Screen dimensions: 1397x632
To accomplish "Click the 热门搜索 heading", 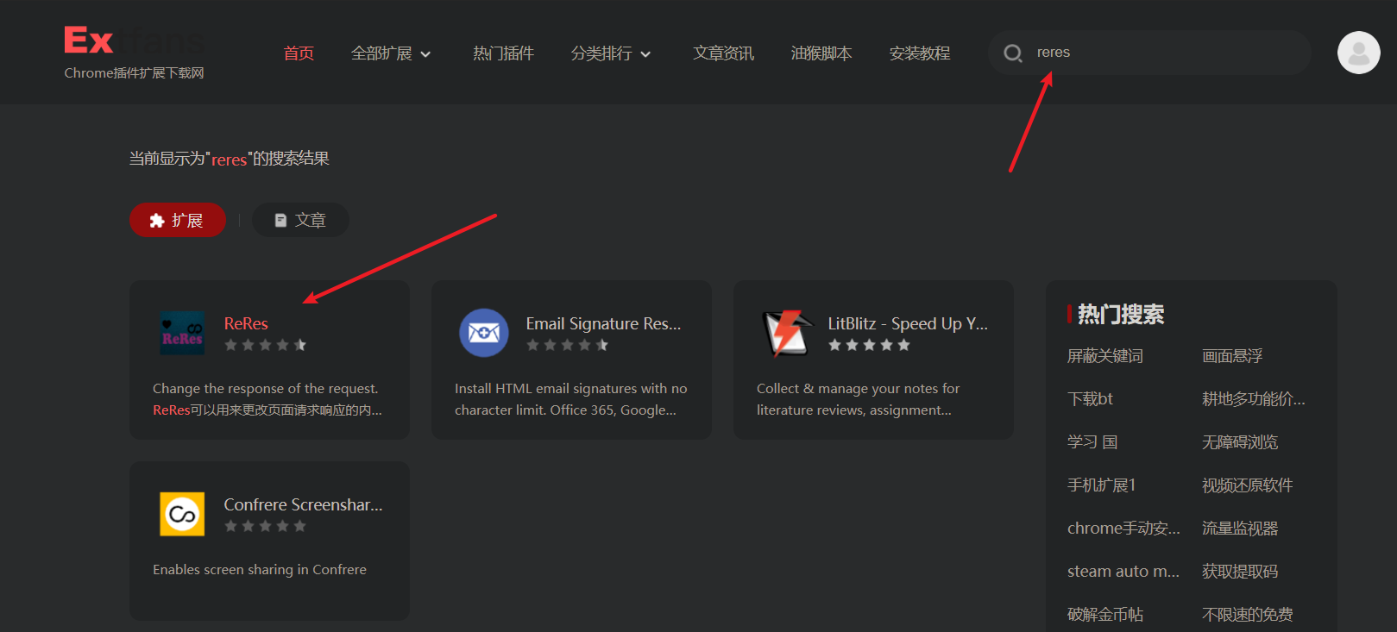I will [x=1121, y=315].
